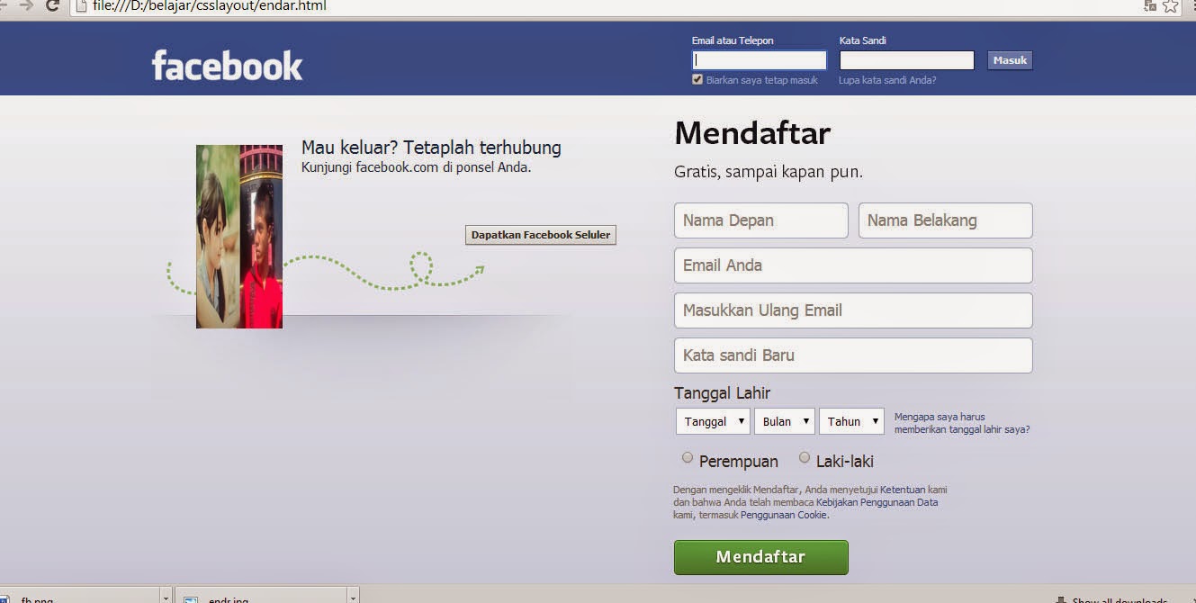Click the Nama Depan field

click(761, 220)
